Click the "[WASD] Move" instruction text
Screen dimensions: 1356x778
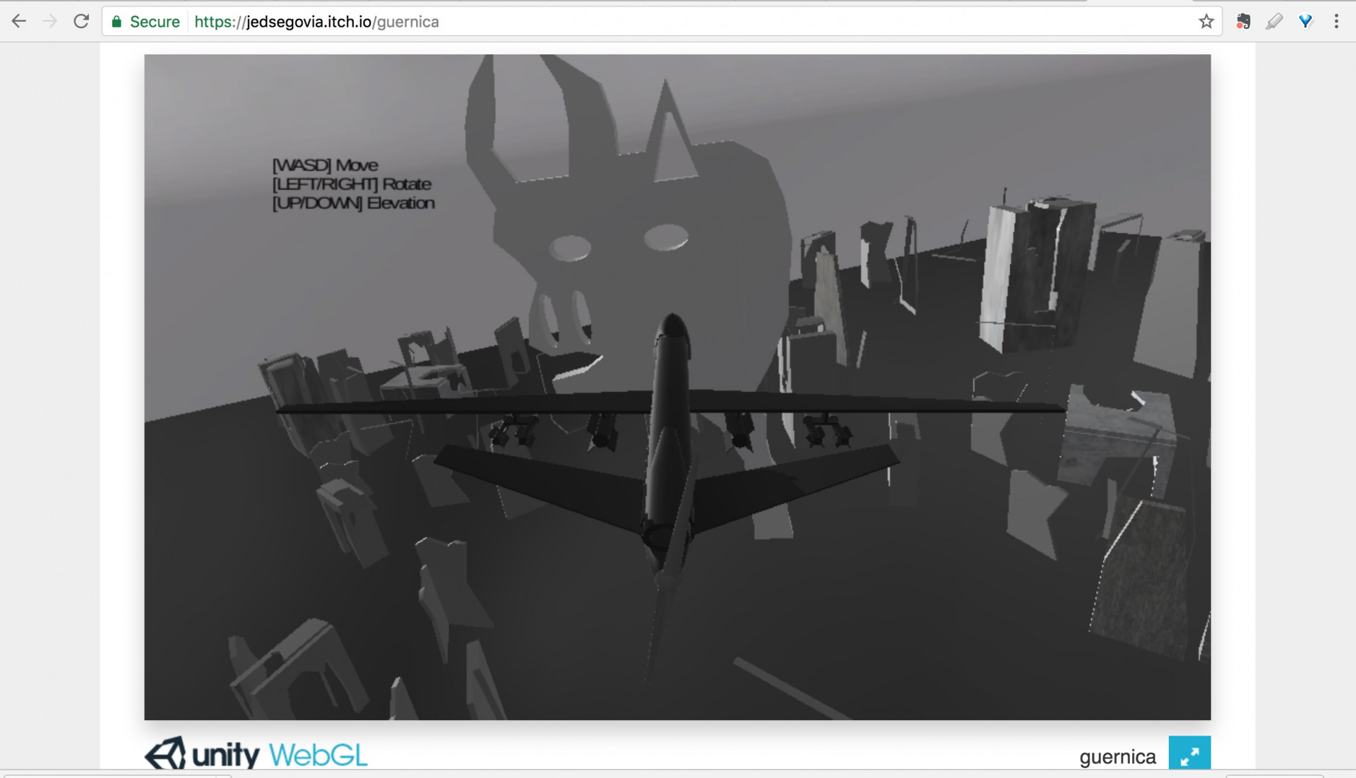(x=326, y=165)
